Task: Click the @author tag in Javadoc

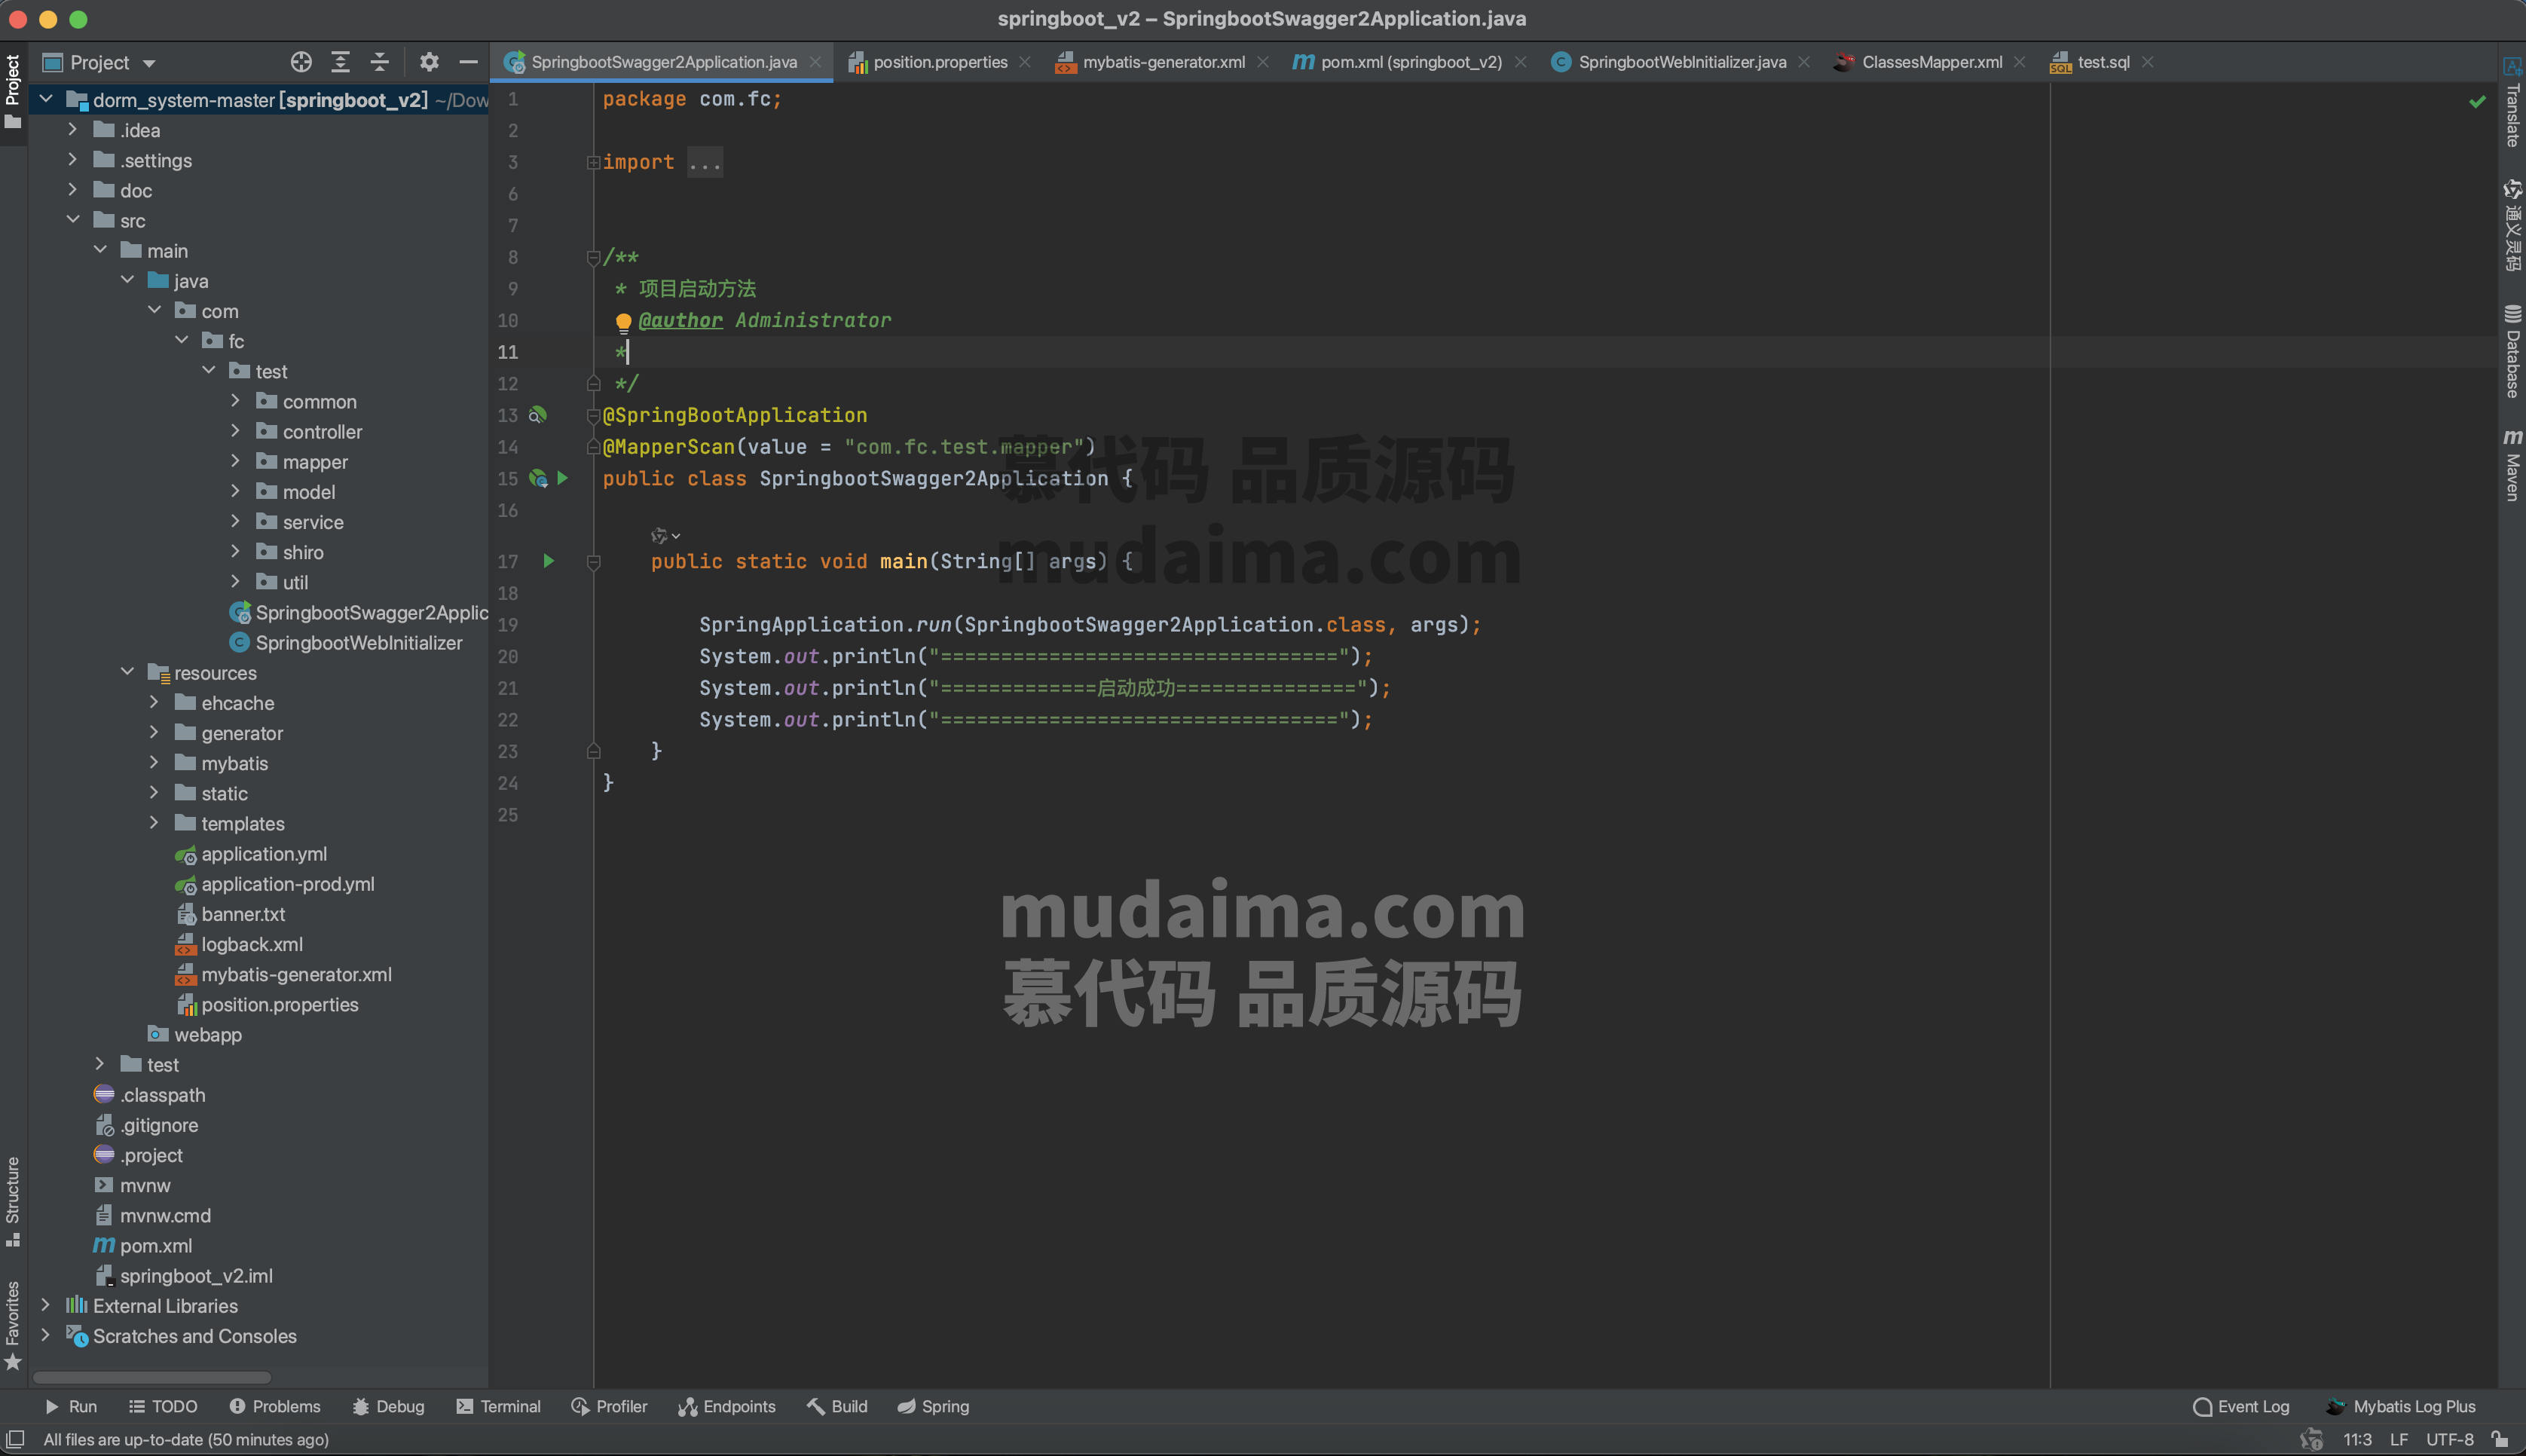Action: pos(680,320)
